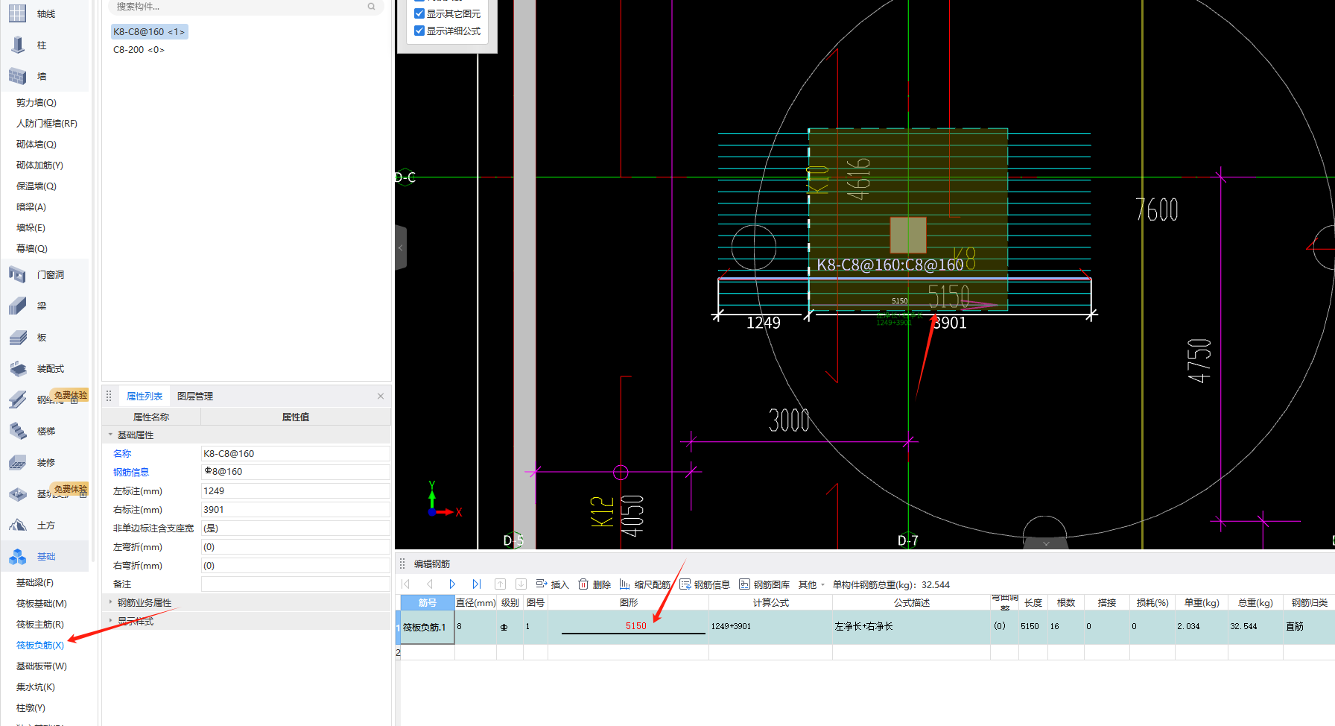Select C8-200 component in list

(x=139, y=50)
